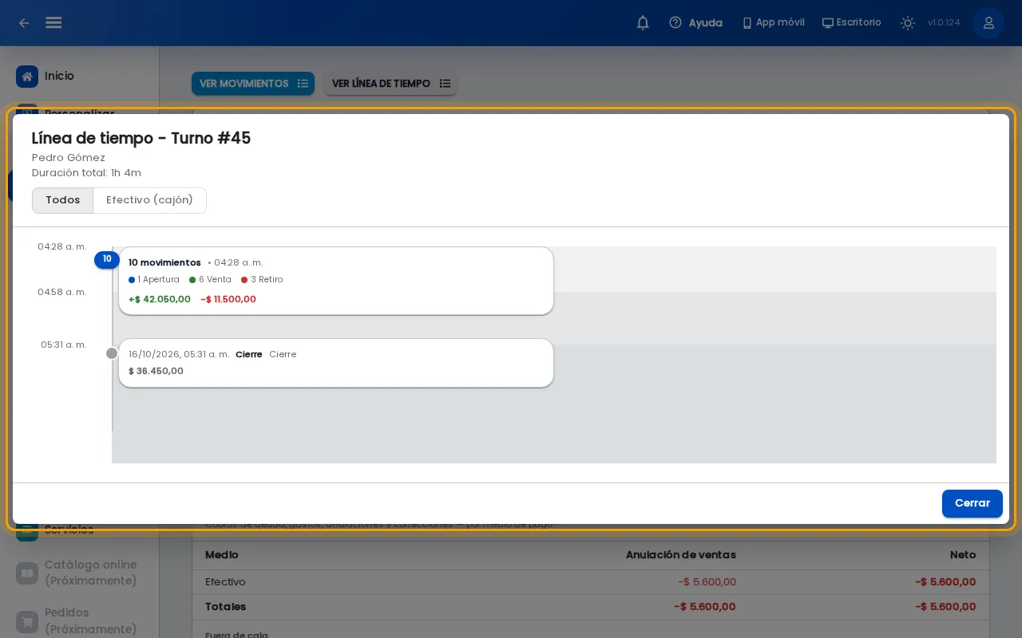Click the Inicio home icon
Image resolution: width=1022 pixels, height=638 pixels.
pyautogui.click(x=27, y=77)
